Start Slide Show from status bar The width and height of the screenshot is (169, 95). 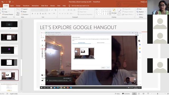tap(148, 94)
